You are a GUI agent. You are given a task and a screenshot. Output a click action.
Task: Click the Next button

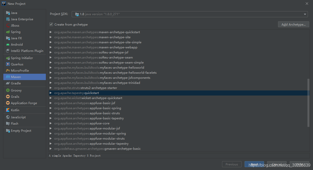point(254,164)
